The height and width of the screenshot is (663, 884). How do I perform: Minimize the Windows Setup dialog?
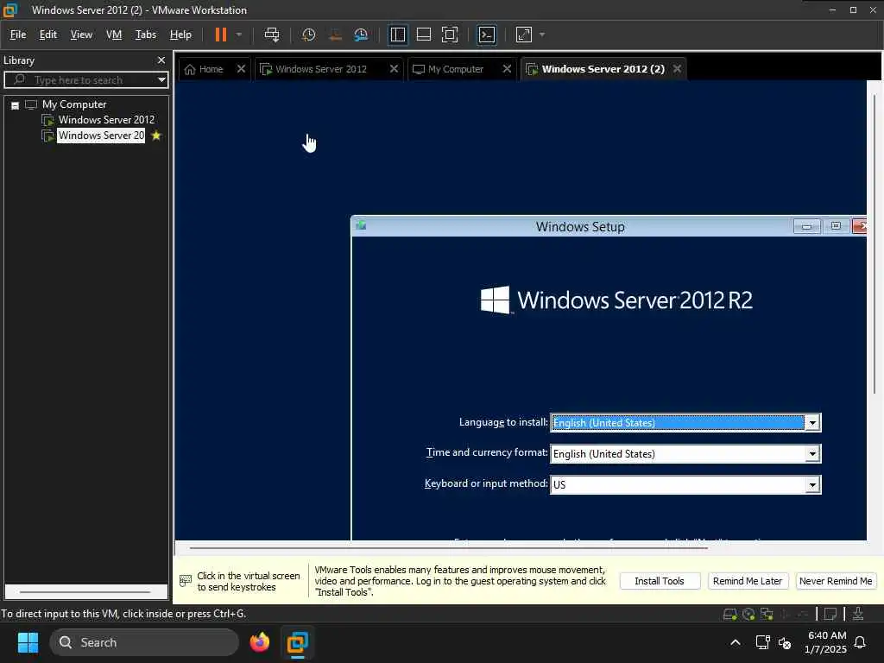tap(807, 227)
